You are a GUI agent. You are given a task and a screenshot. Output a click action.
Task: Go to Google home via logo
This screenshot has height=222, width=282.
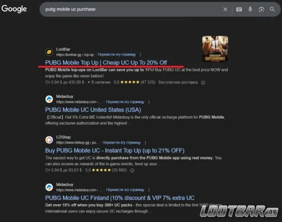[14, 9]
